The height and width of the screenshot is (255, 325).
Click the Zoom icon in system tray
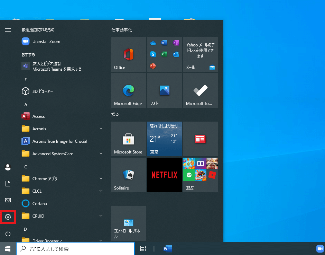point(319,248)
